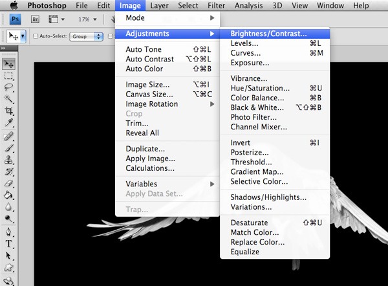Viewport: 388px width, 286px height.
Task: Open the Adjustments submenu item
Action: click(167, 34)
